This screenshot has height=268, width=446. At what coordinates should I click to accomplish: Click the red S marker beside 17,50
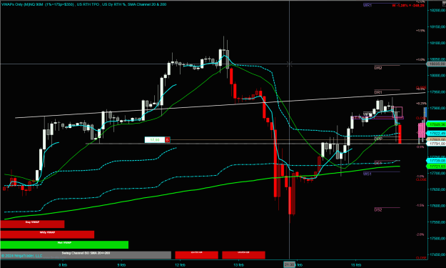168,140
